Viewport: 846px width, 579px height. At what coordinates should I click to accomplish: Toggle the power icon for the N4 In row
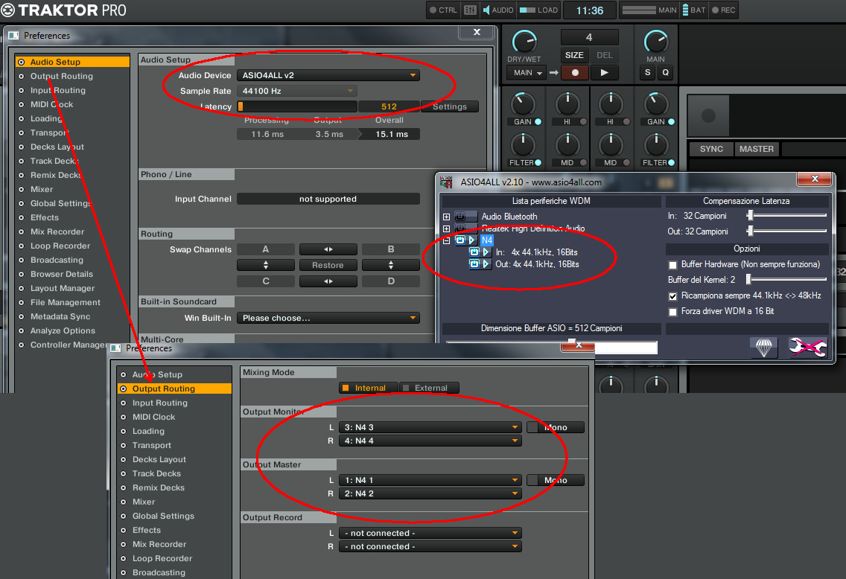[x=474, y=252]
